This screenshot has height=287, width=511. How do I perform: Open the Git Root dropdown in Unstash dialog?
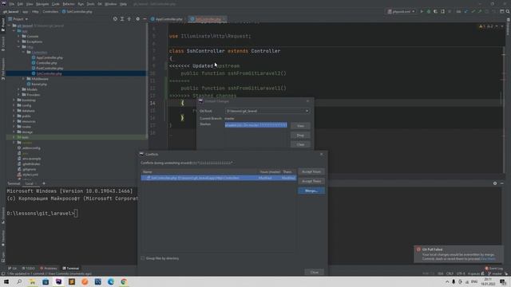tap(267, 111)
